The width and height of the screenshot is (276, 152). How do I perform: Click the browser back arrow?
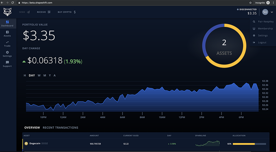[x=2, y=3]
